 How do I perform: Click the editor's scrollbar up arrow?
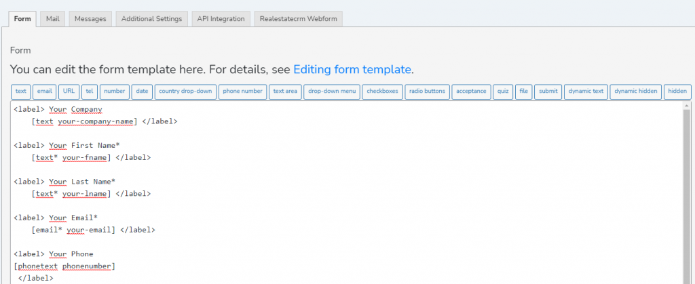(x=685, y=107)
